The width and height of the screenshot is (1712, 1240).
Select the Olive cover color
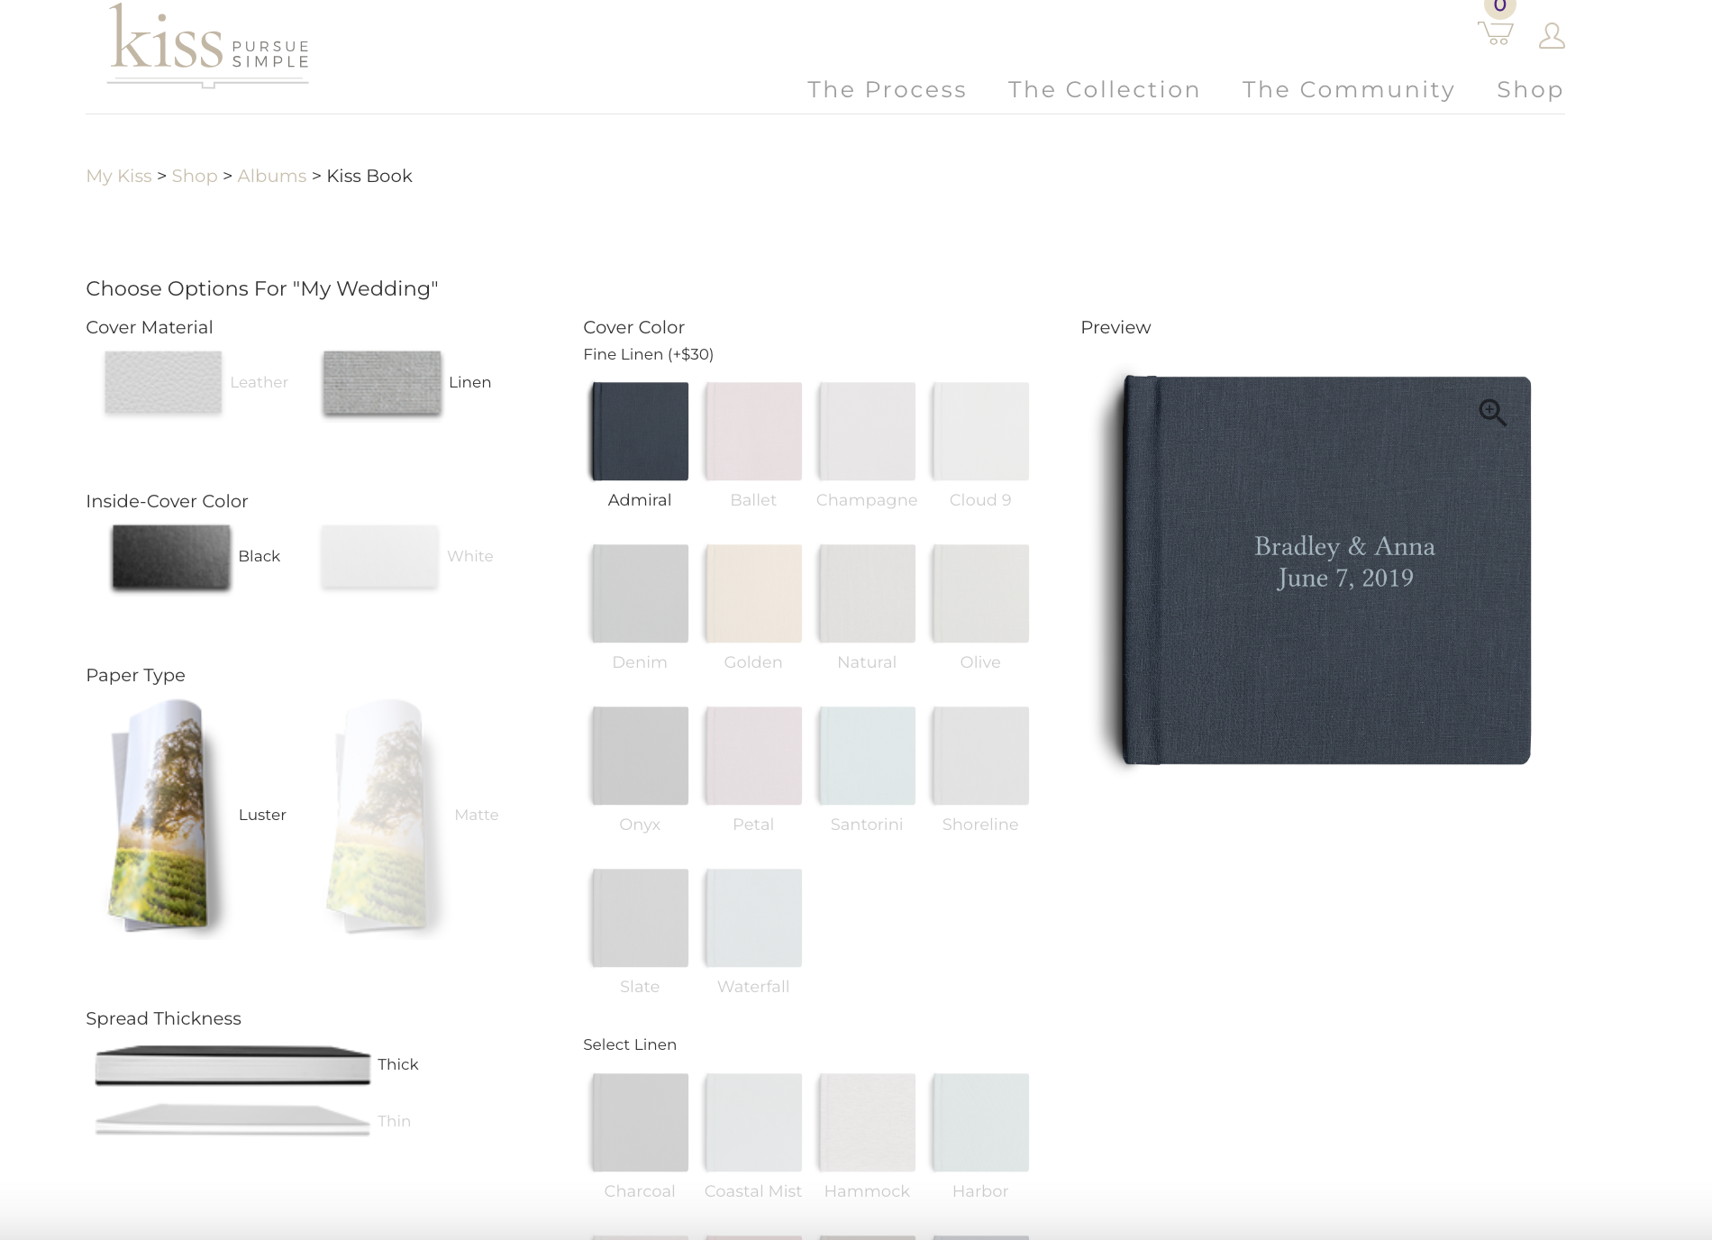pos(979,594)
